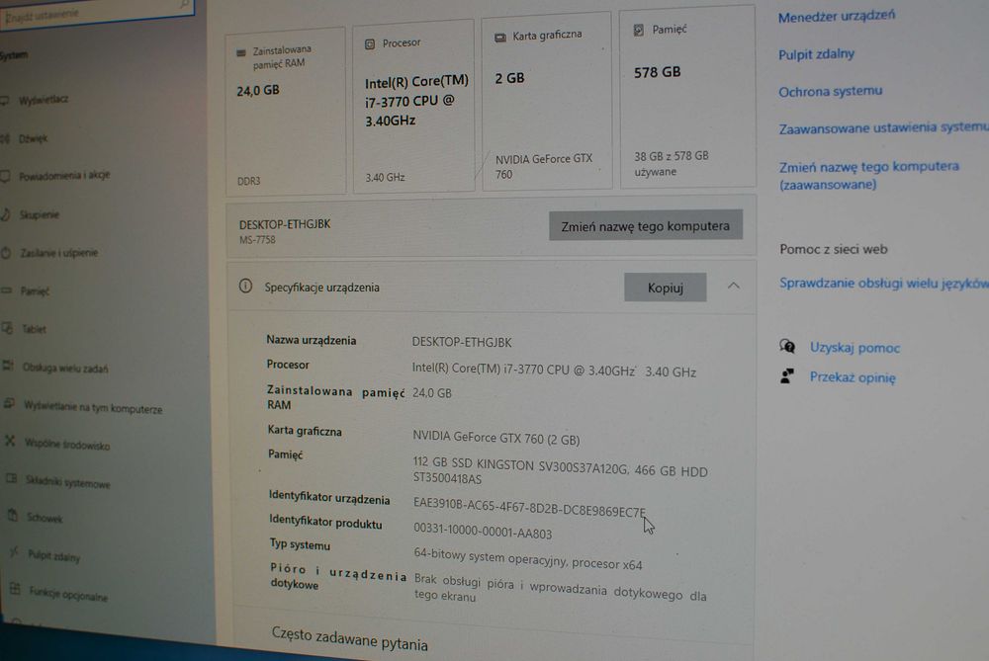
Task: Click the Skupienie moon icon
Action: pos(6,214)
